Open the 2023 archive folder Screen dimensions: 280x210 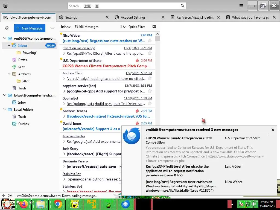click(26, 81)
